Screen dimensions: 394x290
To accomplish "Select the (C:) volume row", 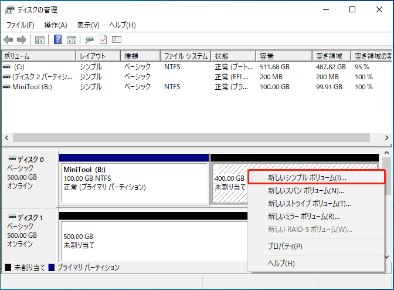I will (x=197, y=67).
